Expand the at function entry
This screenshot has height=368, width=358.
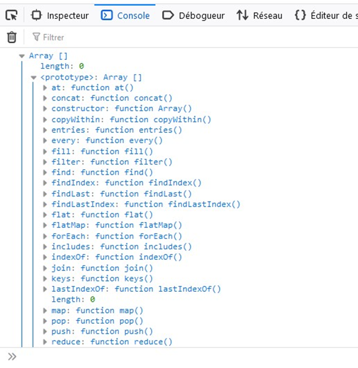pyautogui.click(x=45, y=88)
